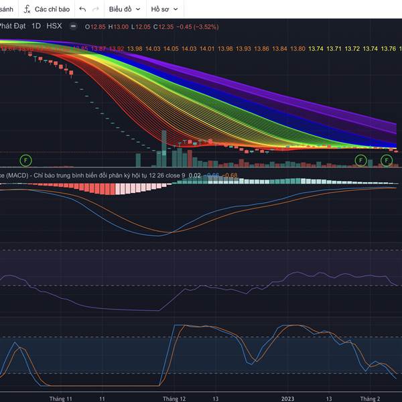Click the rainbow value 13.72
The height and width of the screenshot is (402, 402).
pos(352,49)
